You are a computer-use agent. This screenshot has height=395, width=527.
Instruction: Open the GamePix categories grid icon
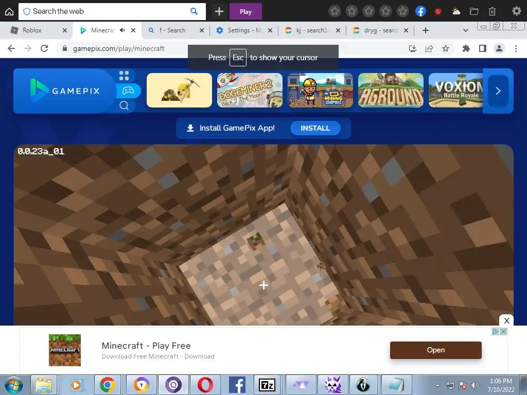[x=124, y=76]
